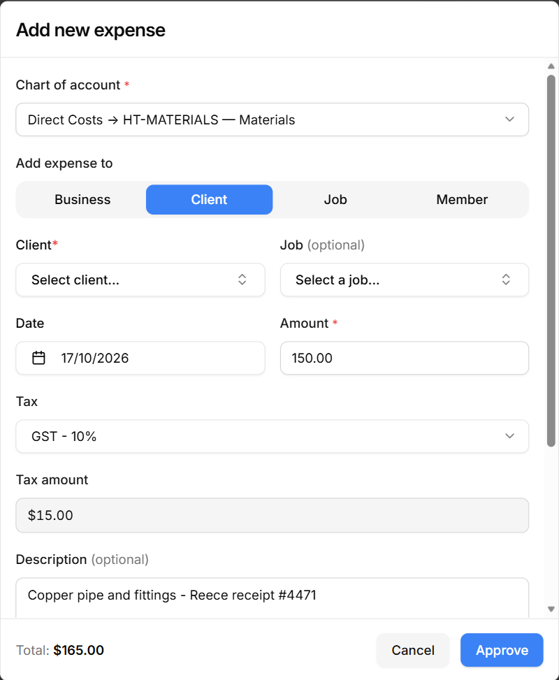This screenshot has width=559, height=680.
Task: Open the Tax dropdown showing GST - 10%
Action: point(272,436)
